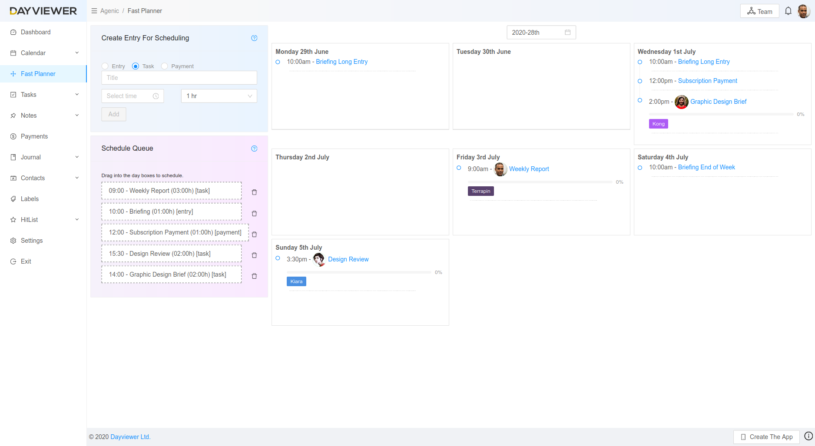
Task: Click the DayViewer logo
Action: click(43, 11)
